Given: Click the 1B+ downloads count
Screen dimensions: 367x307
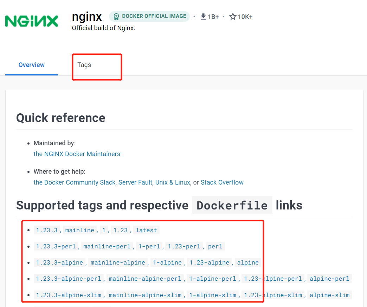Looking at the screenshot, I should 213,17.
